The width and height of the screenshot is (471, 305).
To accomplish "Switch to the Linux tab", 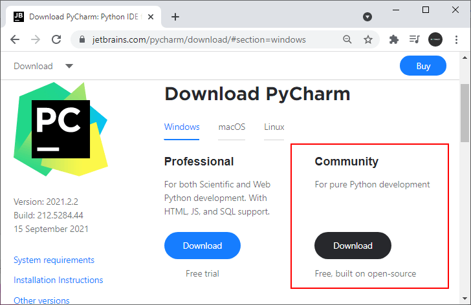I will [274, 127].
